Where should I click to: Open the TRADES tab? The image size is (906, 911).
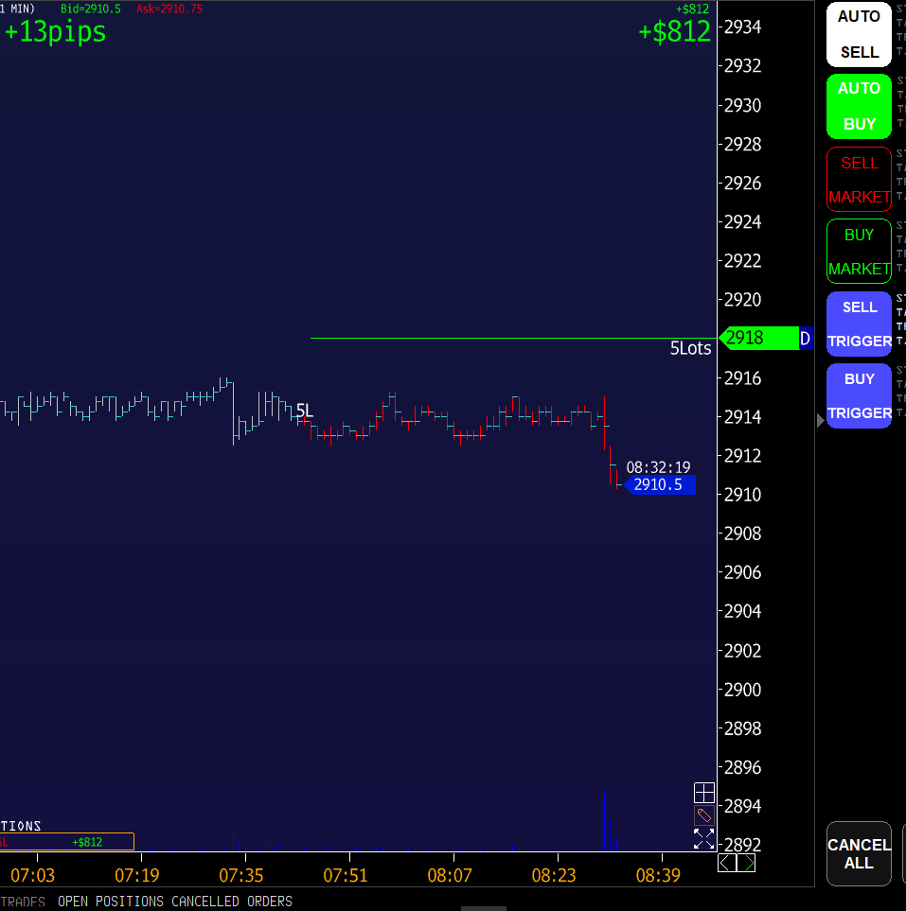(23, 902)
